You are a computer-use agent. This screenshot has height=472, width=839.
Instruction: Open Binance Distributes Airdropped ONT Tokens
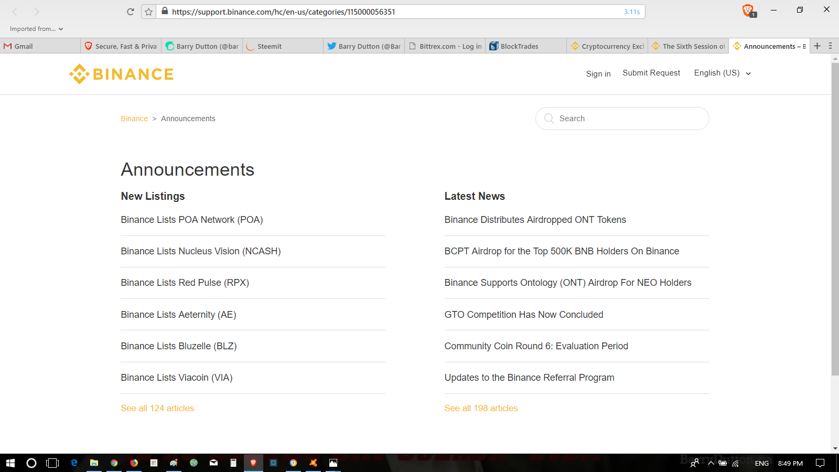coord(535,220)
